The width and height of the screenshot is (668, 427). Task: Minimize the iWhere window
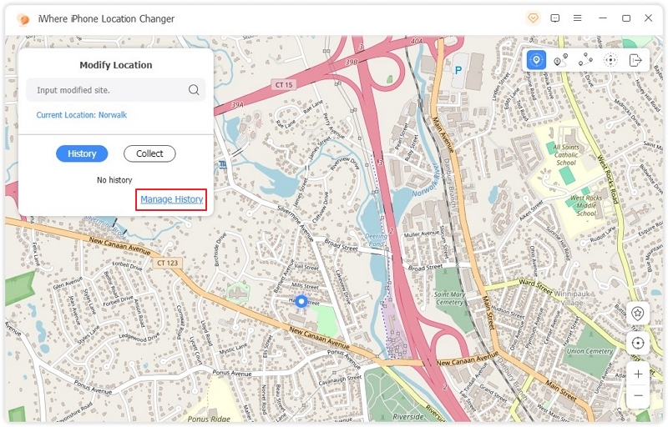tap(603, 18)
